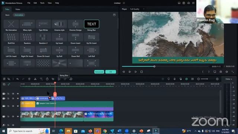Open the adjust sliders tool
The image size is (238, 134).
(59, 79)
